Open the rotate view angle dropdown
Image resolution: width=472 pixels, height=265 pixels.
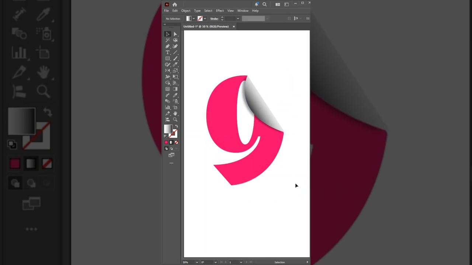215,262
